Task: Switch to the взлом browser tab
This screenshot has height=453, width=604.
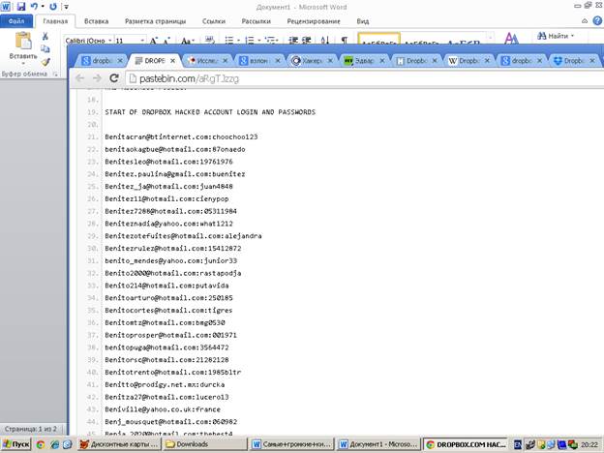Action: (257, 60)
